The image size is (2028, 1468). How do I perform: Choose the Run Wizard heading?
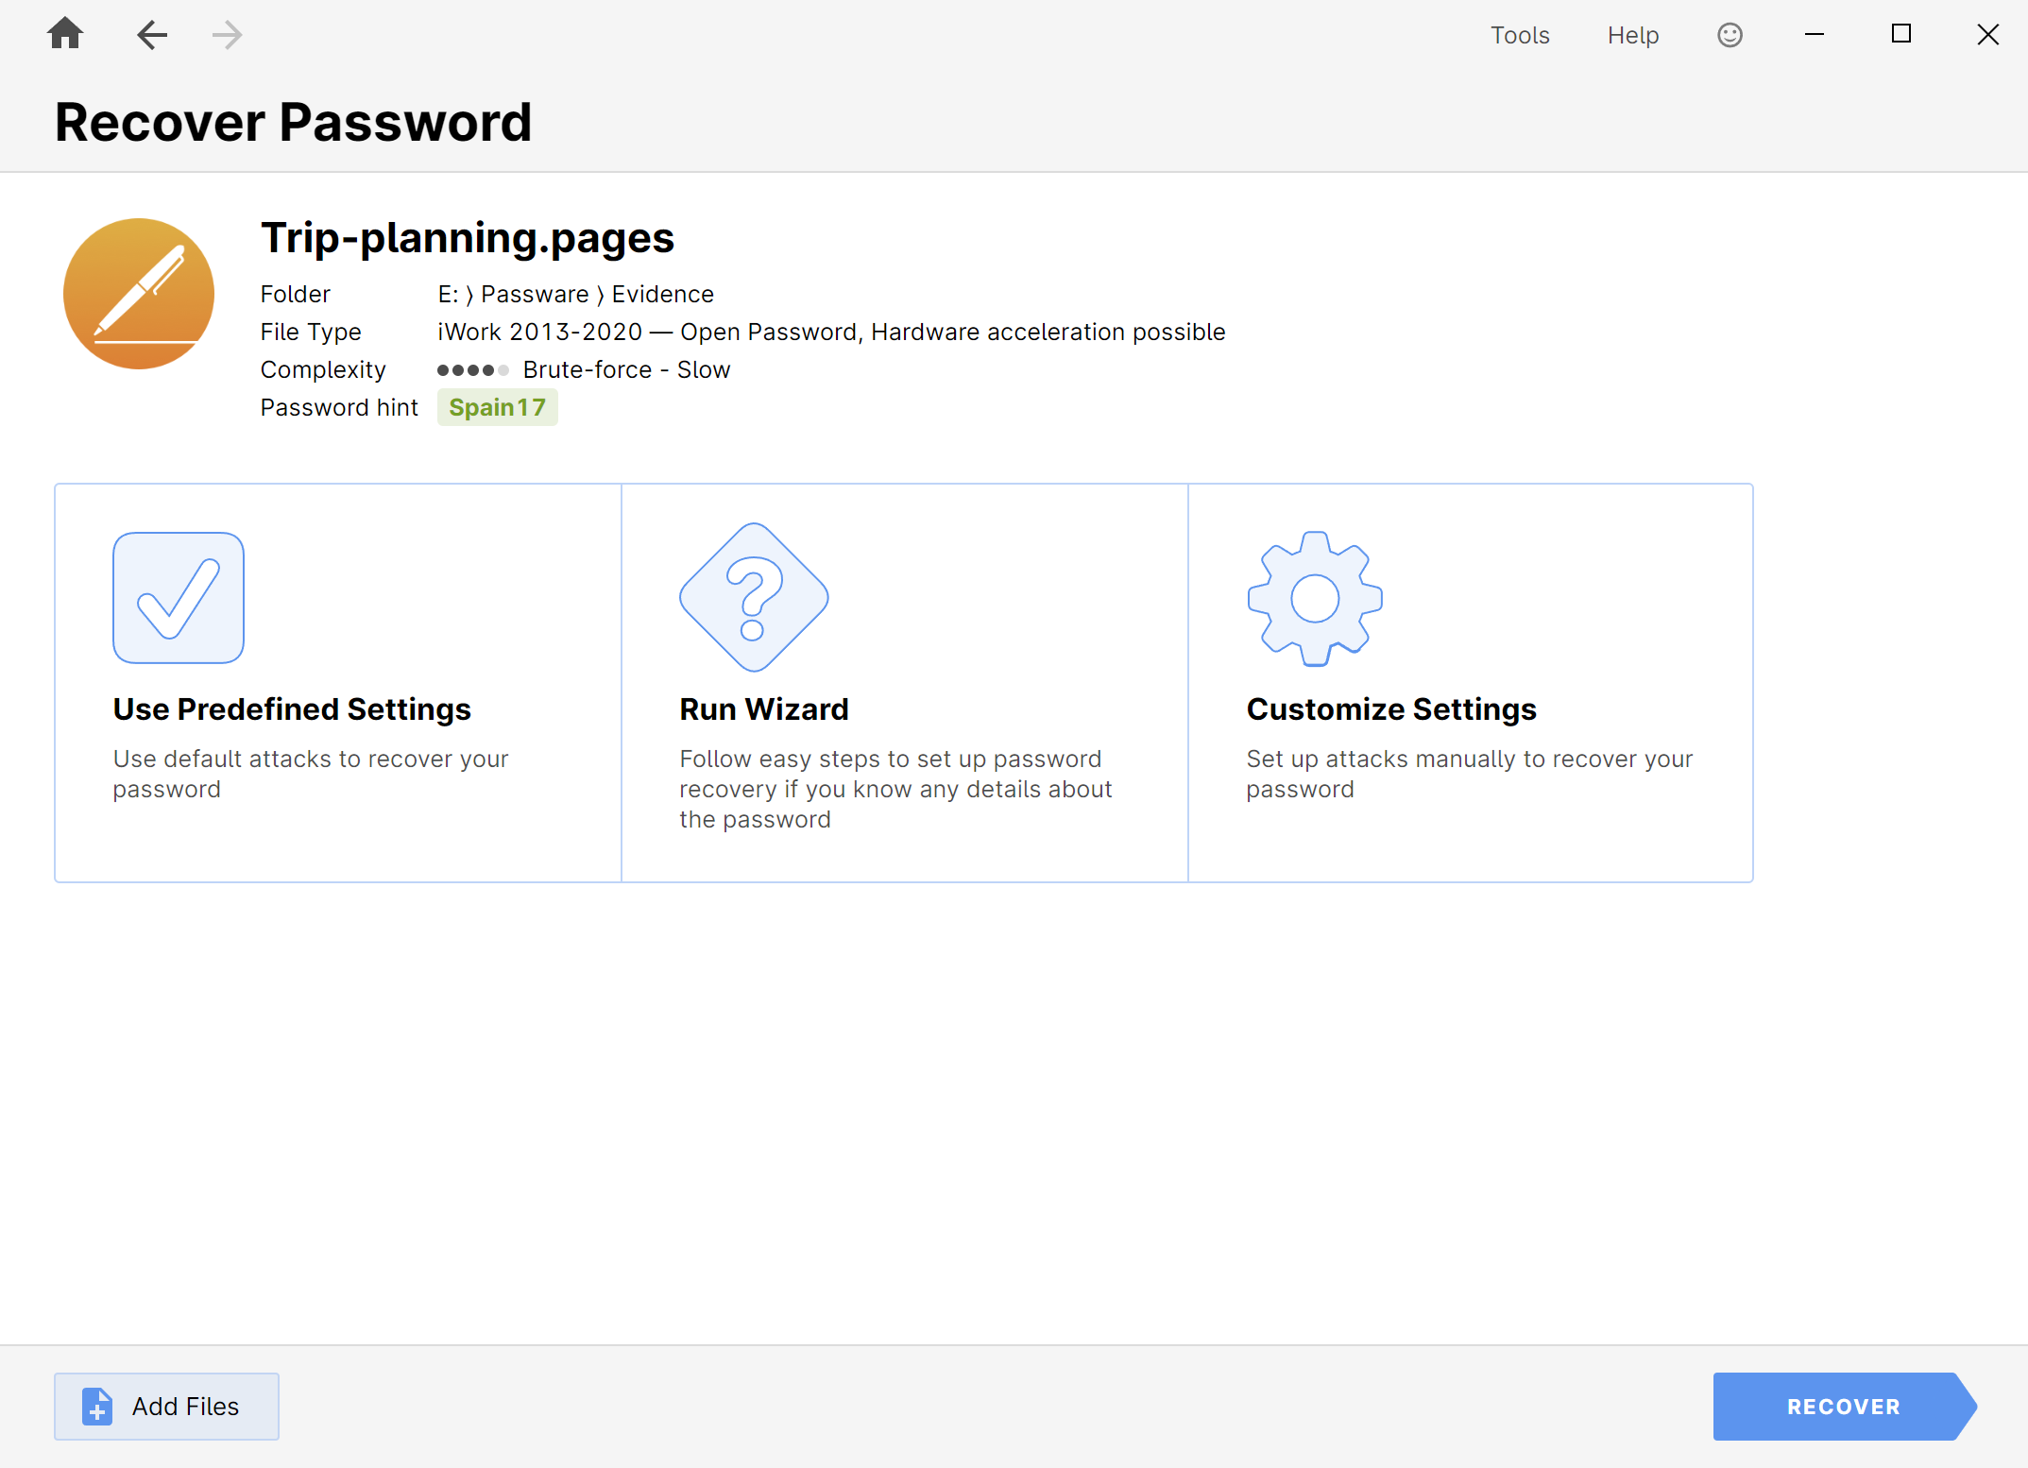tap(763, 709)
